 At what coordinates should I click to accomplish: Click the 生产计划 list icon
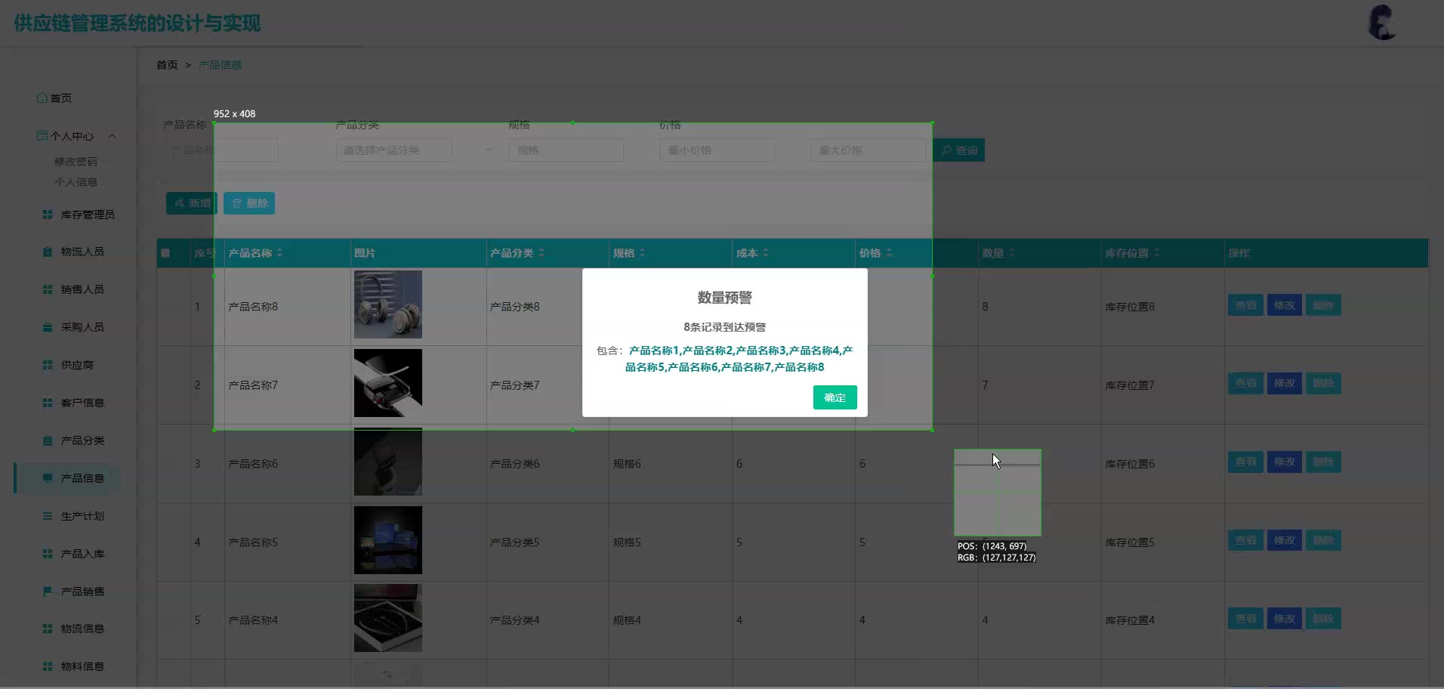48,516
